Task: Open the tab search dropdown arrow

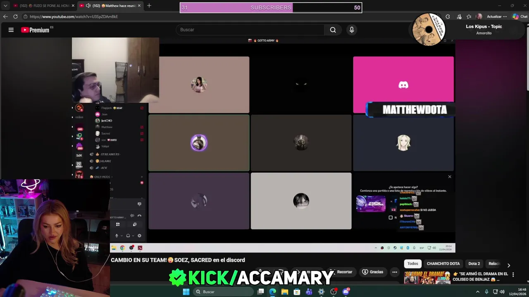Action: pyautogui.click(x=5, y=5)
